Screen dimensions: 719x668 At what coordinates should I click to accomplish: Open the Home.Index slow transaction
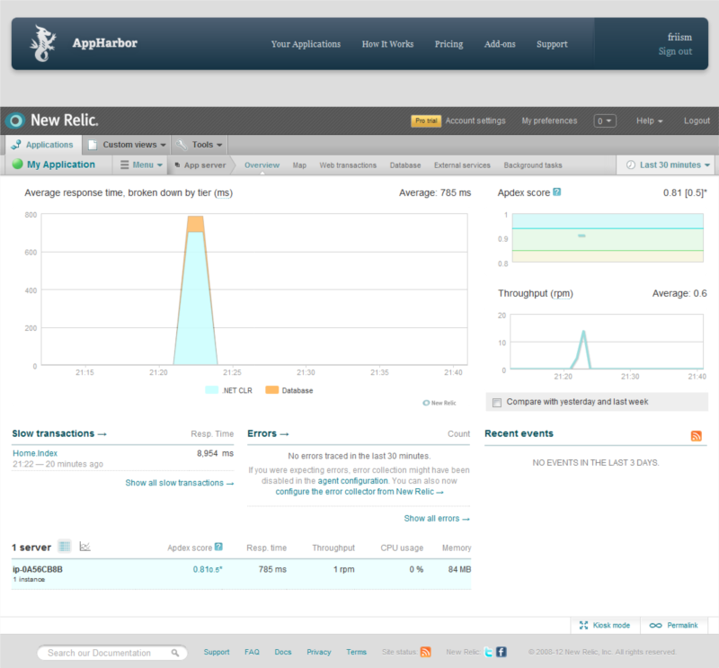35,453
